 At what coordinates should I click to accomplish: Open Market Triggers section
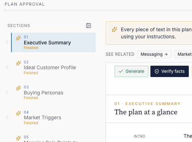pos(53,118)
